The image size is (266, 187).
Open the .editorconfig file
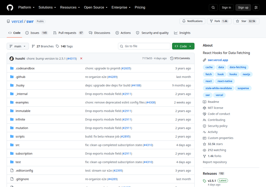tap(24, 171)
